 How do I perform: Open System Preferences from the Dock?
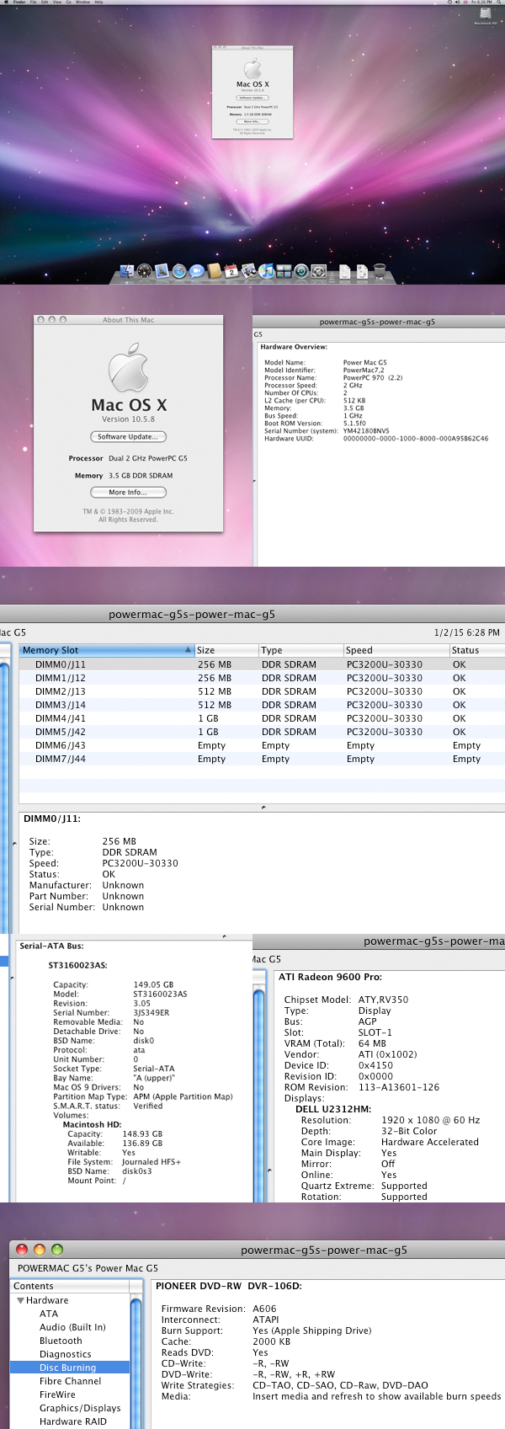tap(319, 271)
